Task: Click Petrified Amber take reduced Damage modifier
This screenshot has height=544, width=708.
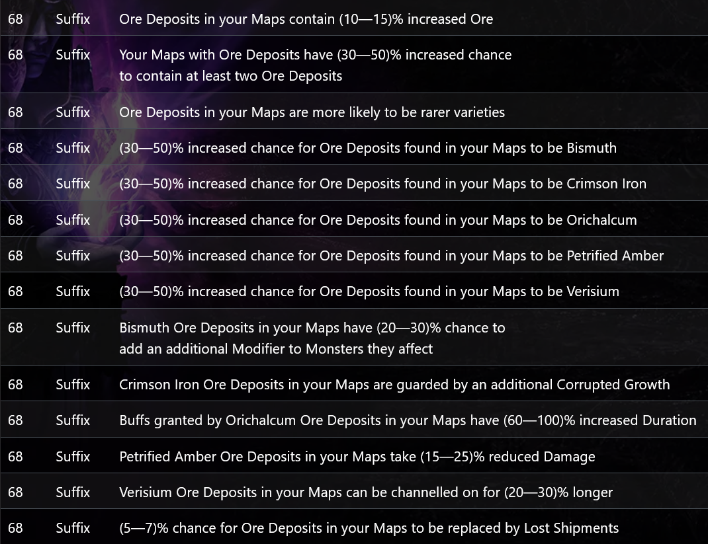Action: [357, 456]
